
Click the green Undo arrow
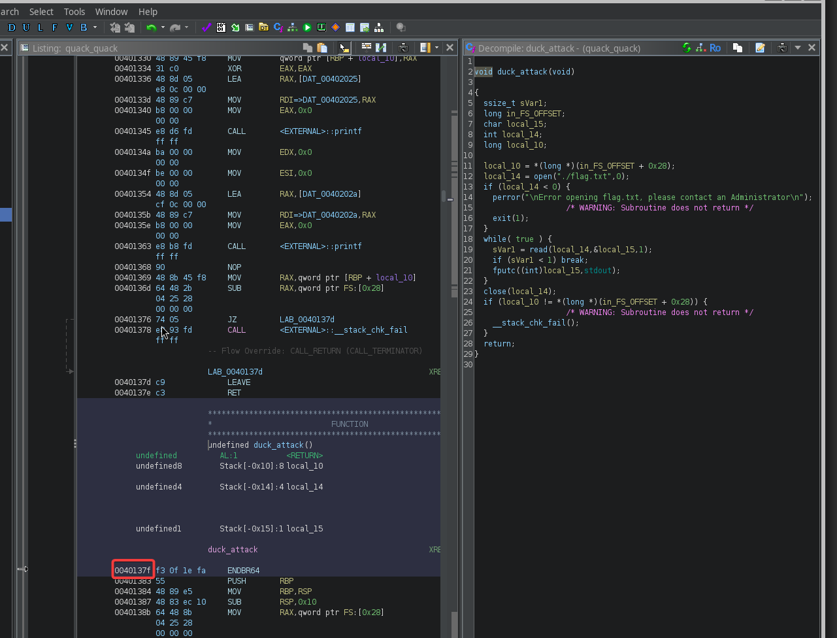151,27
